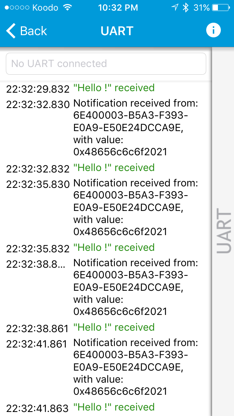This screenshot has width=234, height=416.
Task: Select notification entry at 22:32:41.861
Action: pyautogui.click(x=106, y=367)
